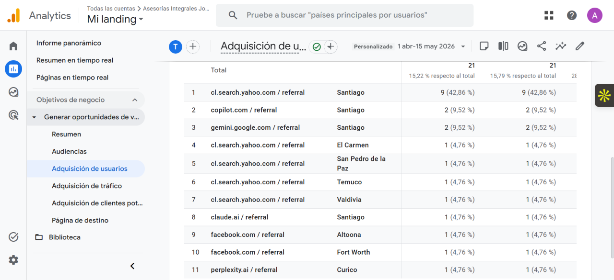Image resolution: width=614 pixels, height=280 pixels.
Task: Open the Mi landing property selector
Action: 115,19
